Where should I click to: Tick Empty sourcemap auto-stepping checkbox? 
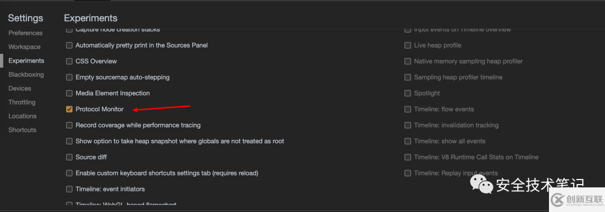(69, 78)
